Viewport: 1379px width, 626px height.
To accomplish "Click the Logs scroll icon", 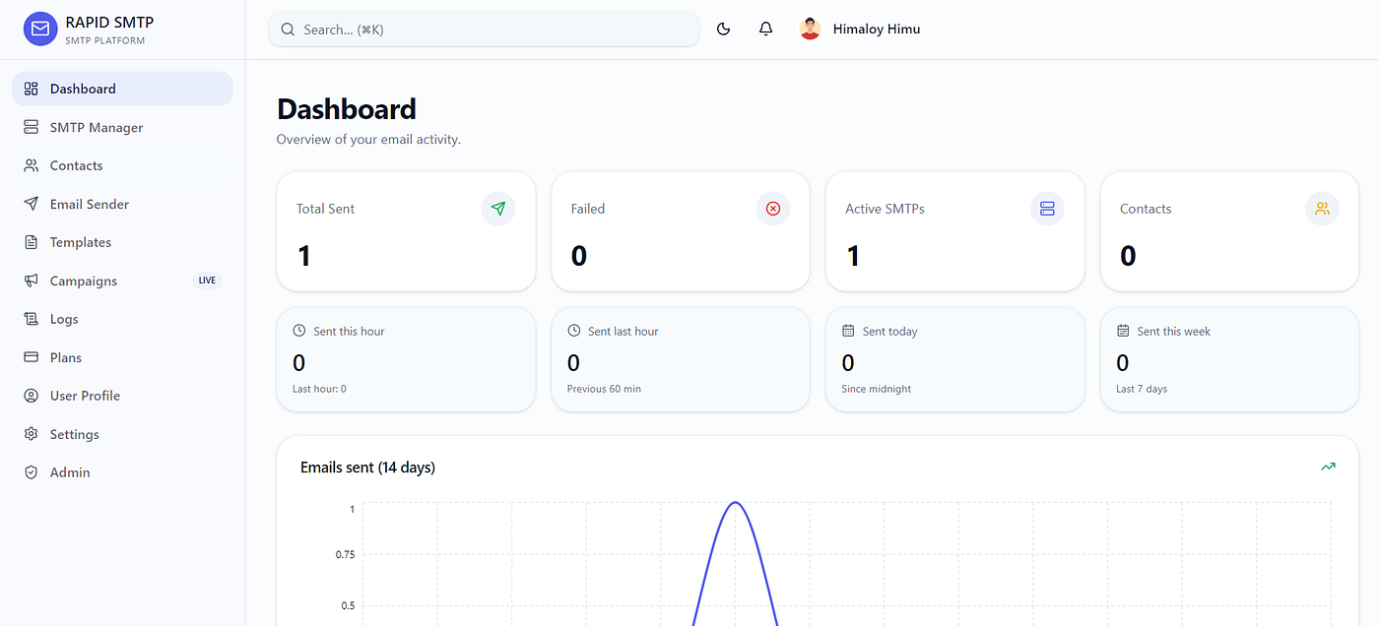I will pos(31,319).
